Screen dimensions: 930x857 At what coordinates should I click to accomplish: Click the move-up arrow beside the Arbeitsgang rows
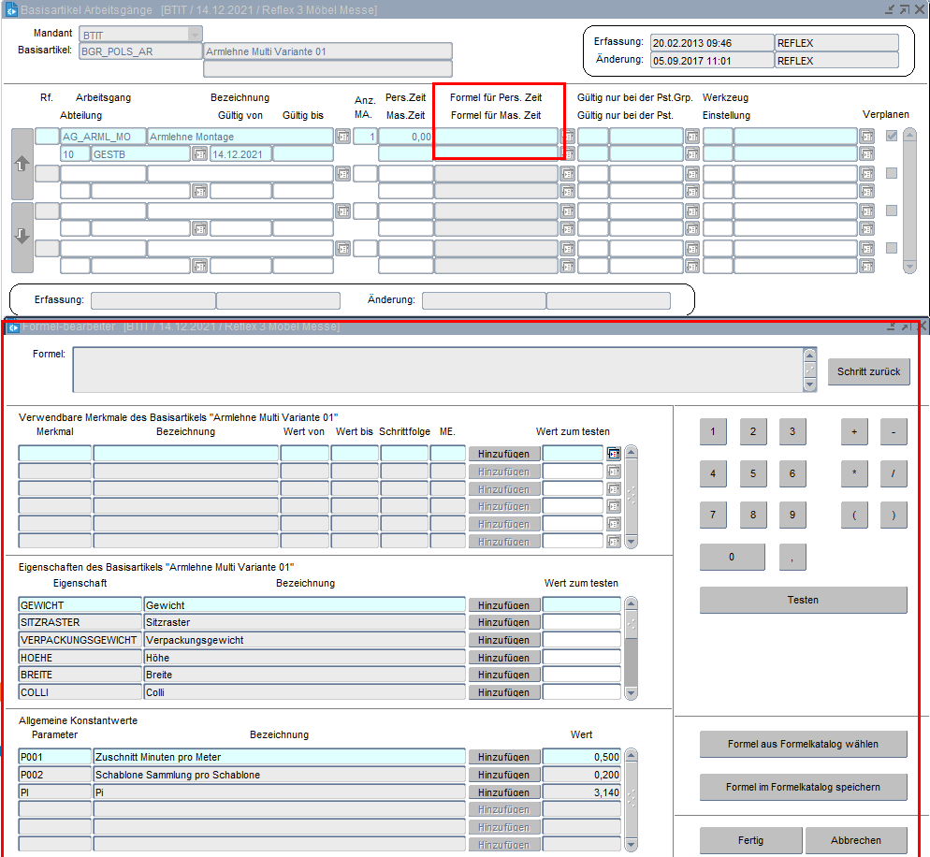click(x=22, y=163)
